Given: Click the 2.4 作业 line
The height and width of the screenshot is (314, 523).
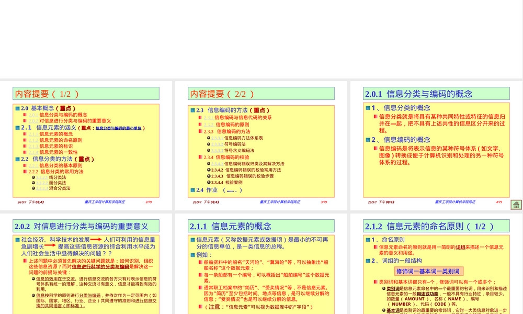Looking at the screenshot, I should pyautogui.click(x=219, y=190).
